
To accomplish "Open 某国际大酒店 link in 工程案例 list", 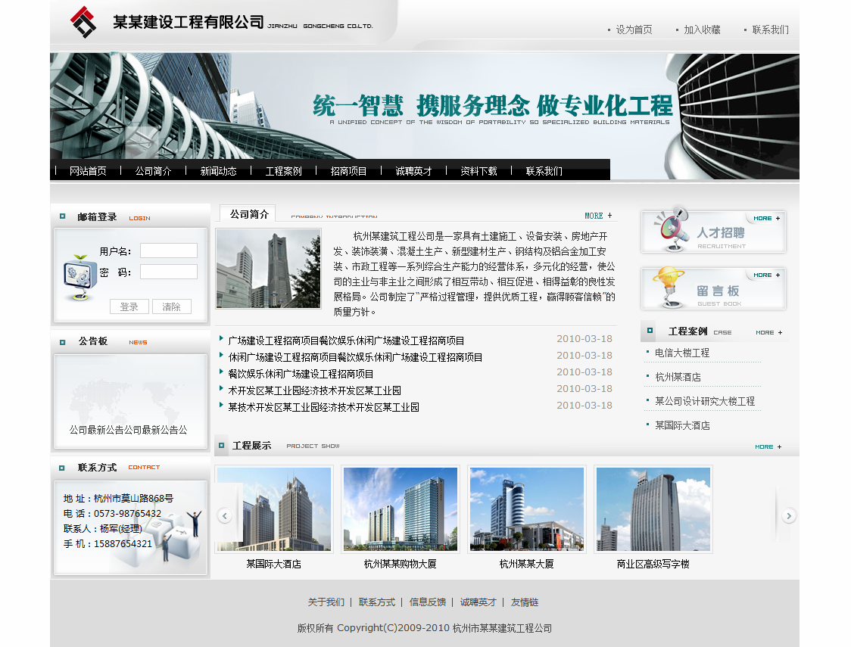I will (682, 426).
